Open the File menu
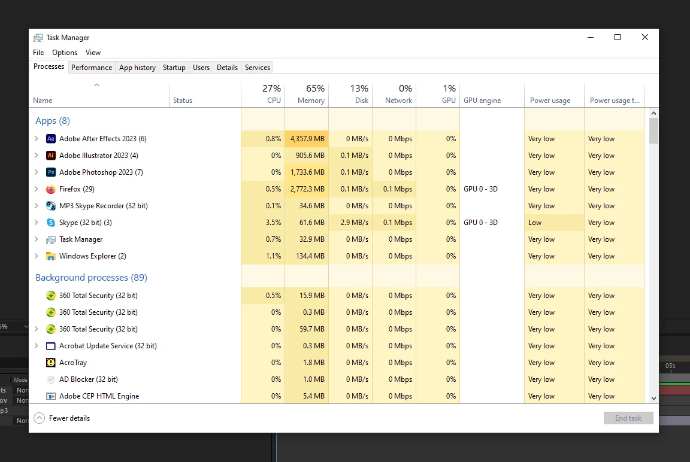The image size is (690, 462). tap(38, 53)
